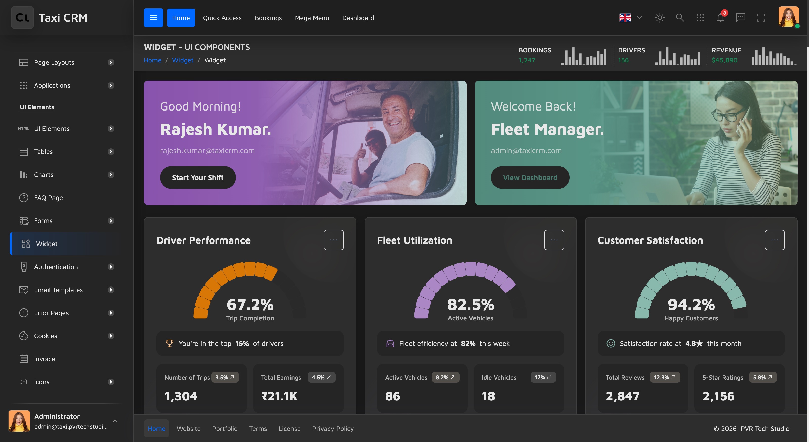Follow the Widget breadcrumb link
Image resolution: width=809 pixels, height=442 pixels.
point(183,60)
